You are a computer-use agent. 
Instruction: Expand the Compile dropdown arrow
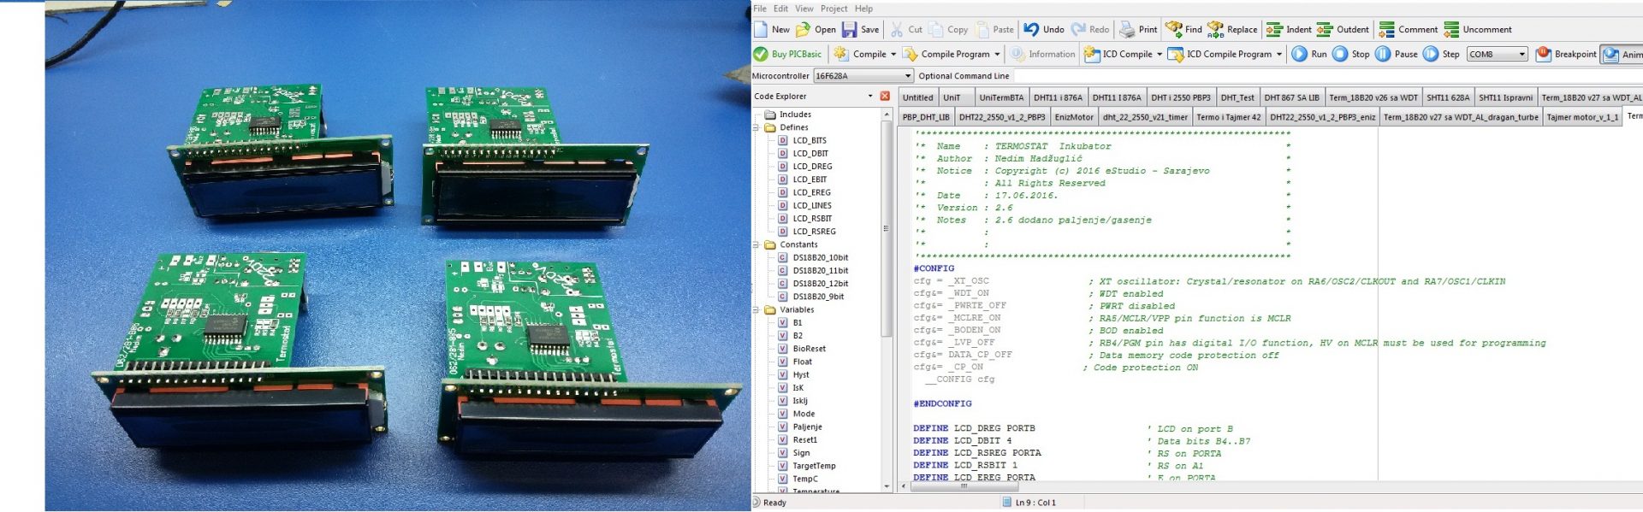click(893, 54)
